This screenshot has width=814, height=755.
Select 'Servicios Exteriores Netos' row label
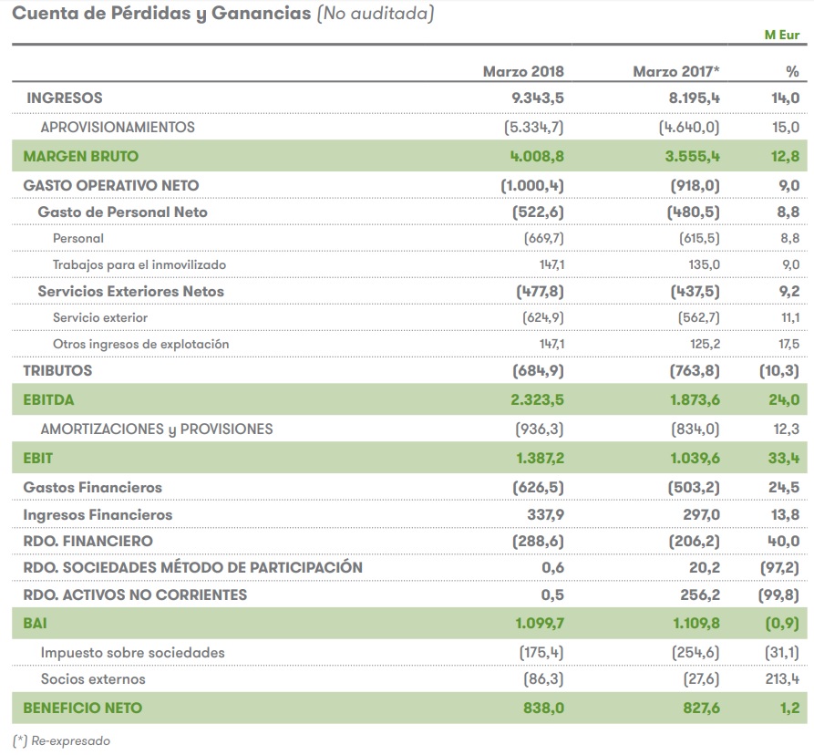[130, 291]
